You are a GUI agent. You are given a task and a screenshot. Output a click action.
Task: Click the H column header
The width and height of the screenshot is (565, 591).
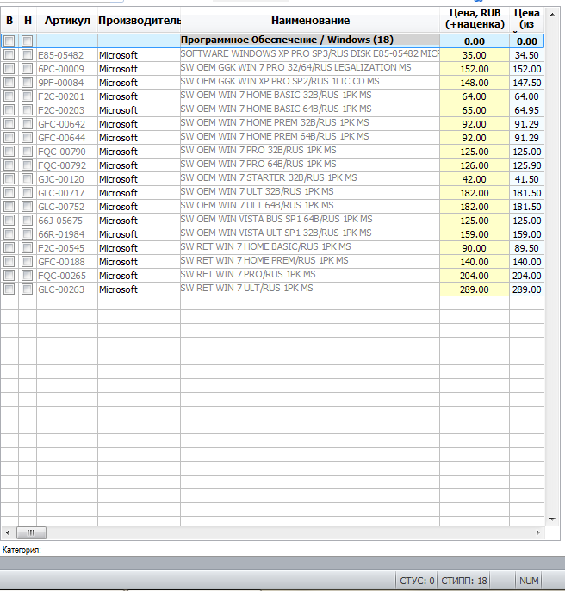click(28, 21)
